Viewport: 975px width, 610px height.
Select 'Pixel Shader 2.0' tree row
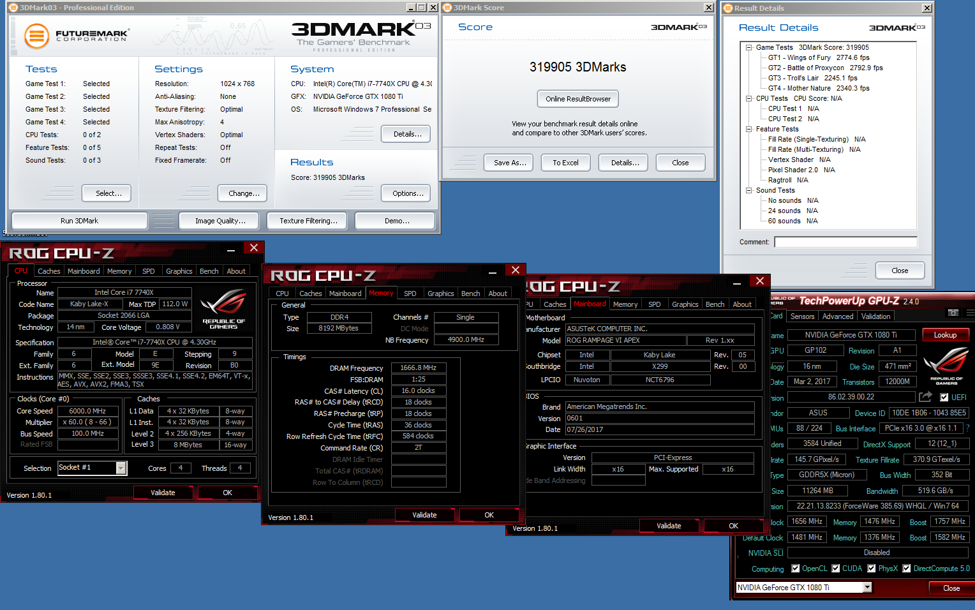click(x=801, y=170)
